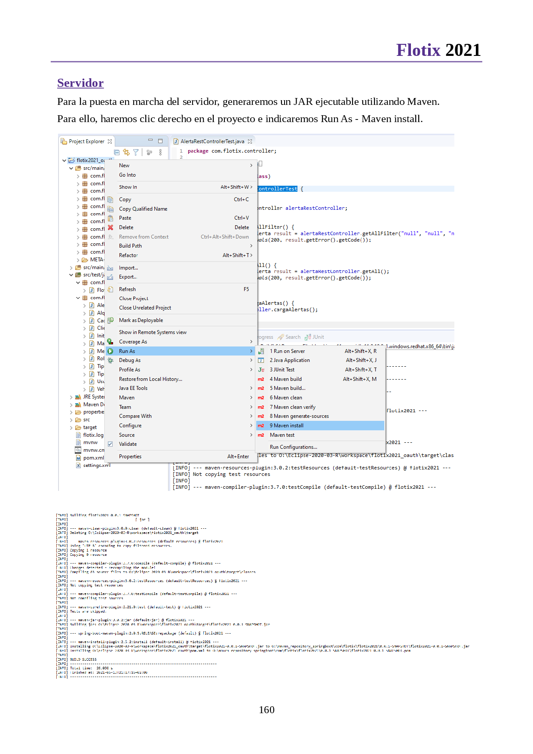Viewport: 533px width, 754px height.
Task: Choose Copy in the context menu
Action: point(181,199)
